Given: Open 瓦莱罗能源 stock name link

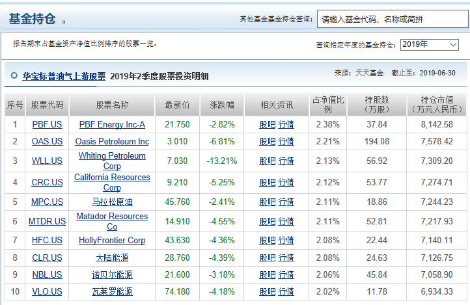Looking at the screenshot, I should click(x=112, y=291).
